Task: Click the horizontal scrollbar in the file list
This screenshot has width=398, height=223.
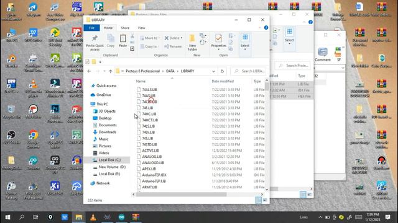Action: (181, 195)
